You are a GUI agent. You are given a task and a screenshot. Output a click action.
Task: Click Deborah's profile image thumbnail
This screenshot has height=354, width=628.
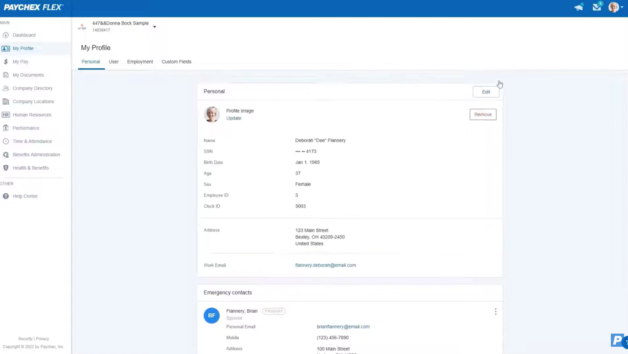[x=212, y=114]
